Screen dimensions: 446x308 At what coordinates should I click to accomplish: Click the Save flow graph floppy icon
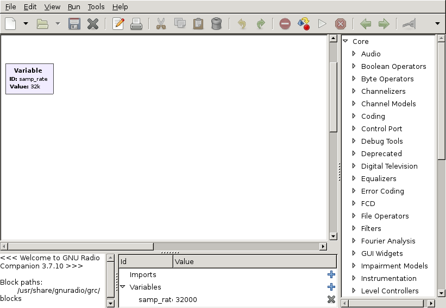click(x=74, y=24)
